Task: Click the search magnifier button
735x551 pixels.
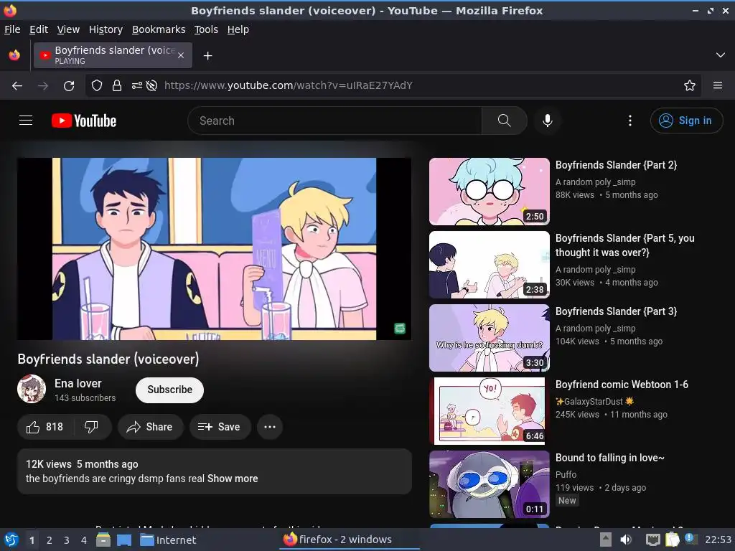Action: [x=505, y=121]
